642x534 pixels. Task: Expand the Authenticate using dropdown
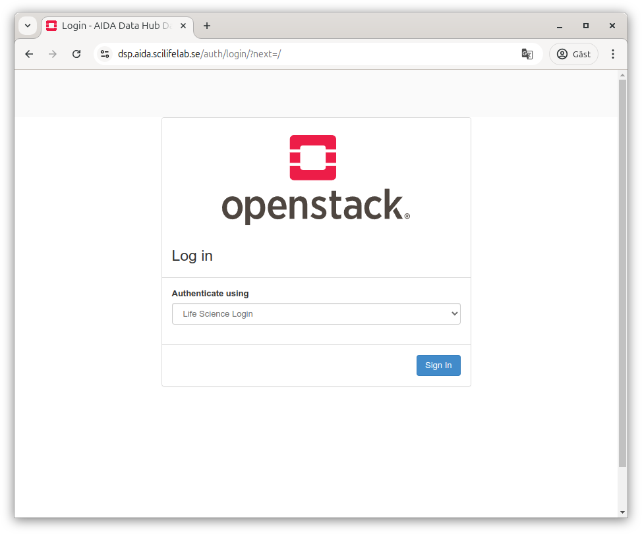[x=316, y=313]
